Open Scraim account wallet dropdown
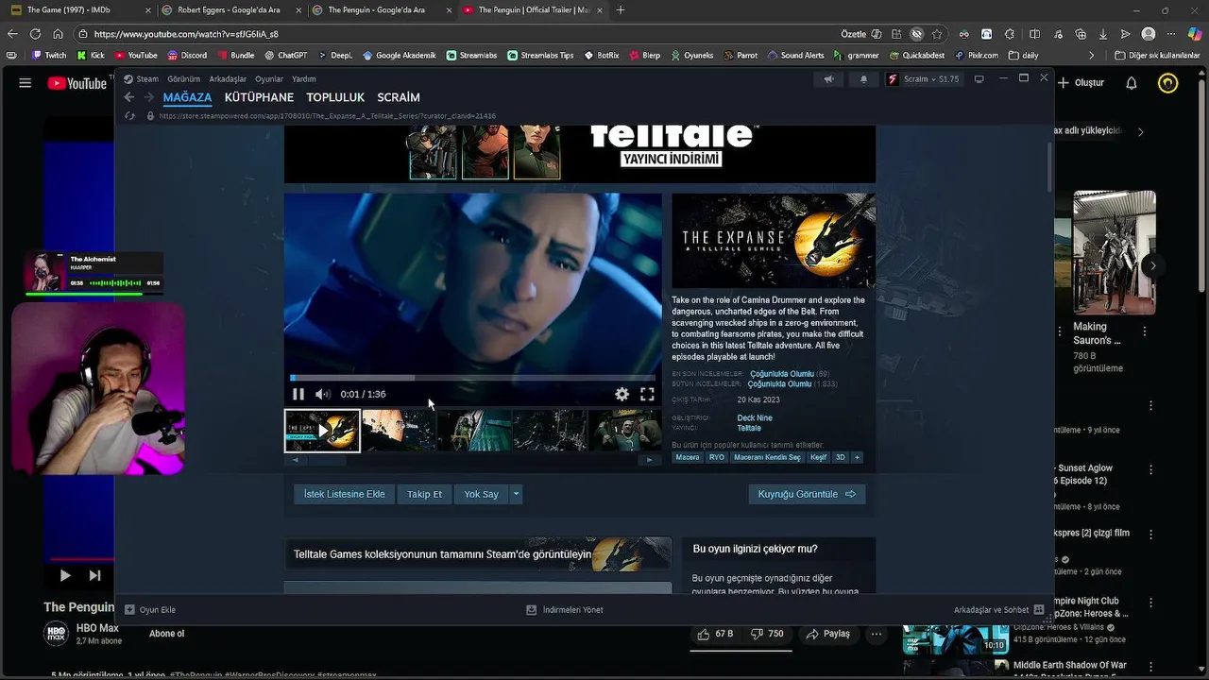The height and width of the screenshot is (680, 1209). pyautogui.click(x=924, y=79)
